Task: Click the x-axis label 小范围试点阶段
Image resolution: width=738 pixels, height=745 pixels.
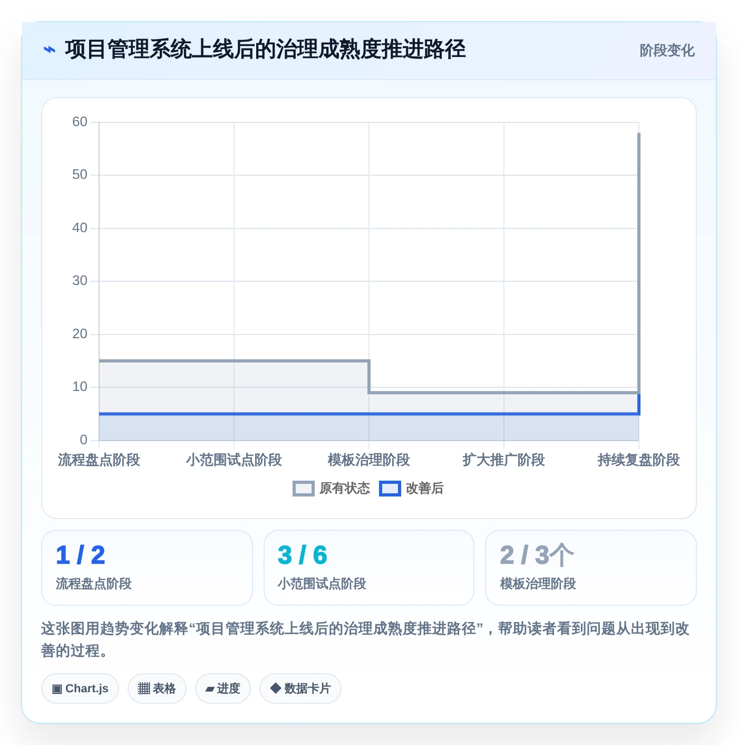Action: pyautogui.click(x=234, y=460)
